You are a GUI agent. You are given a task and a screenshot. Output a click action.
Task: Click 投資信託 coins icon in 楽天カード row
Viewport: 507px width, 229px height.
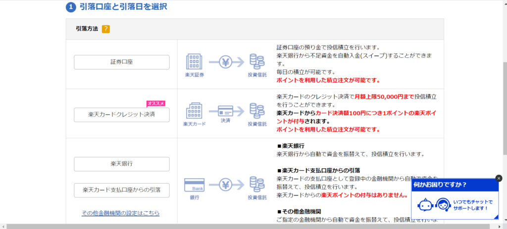click(x=257, y=111)
